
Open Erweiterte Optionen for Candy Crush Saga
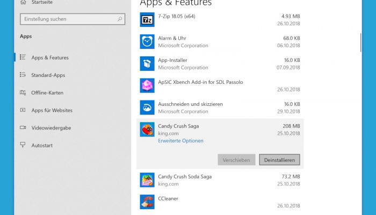pyautogui.click(x=180, y=141)
